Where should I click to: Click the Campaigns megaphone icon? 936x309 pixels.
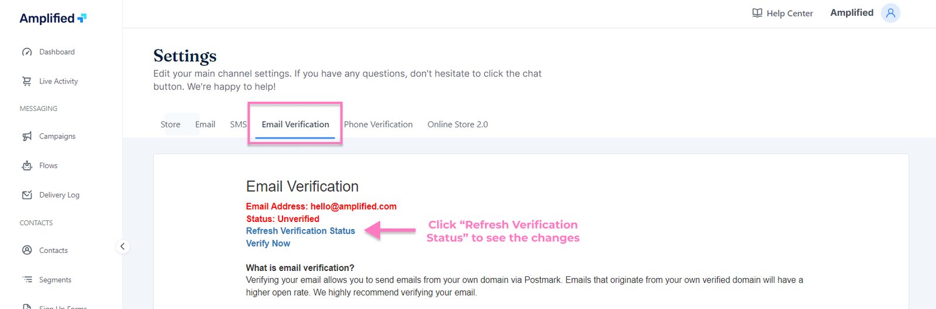(x=27, y=136)
